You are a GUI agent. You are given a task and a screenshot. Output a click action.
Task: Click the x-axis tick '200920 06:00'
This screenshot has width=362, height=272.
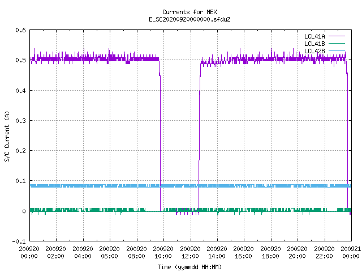point(109,253)
